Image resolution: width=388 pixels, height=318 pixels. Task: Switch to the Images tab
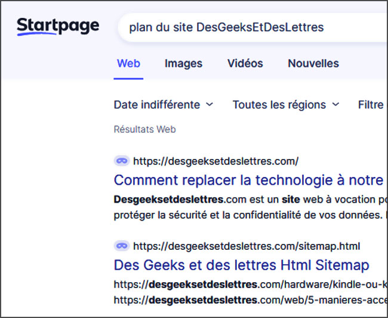[183, 63]
